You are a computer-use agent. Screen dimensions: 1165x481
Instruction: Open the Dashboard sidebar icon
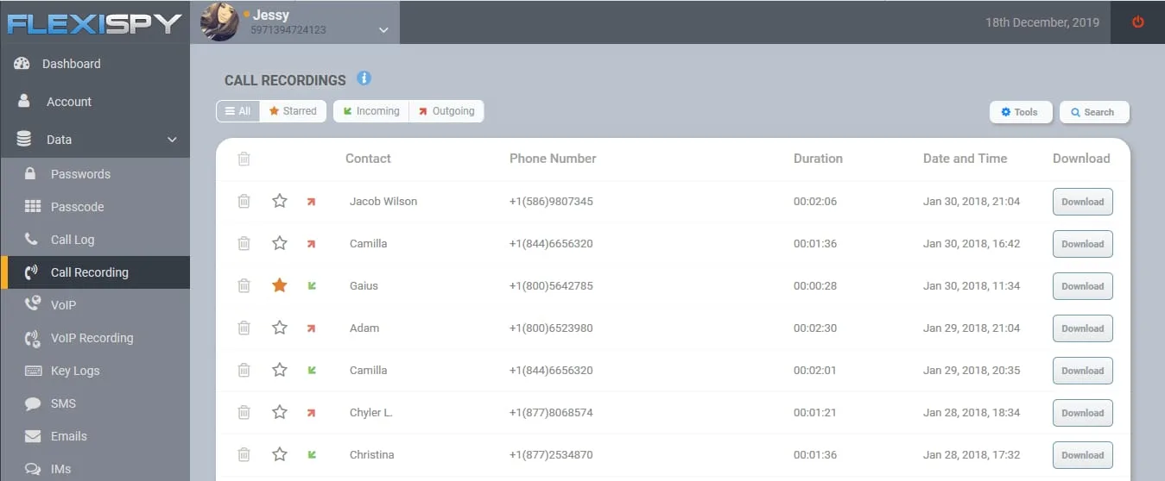[22, 64]
